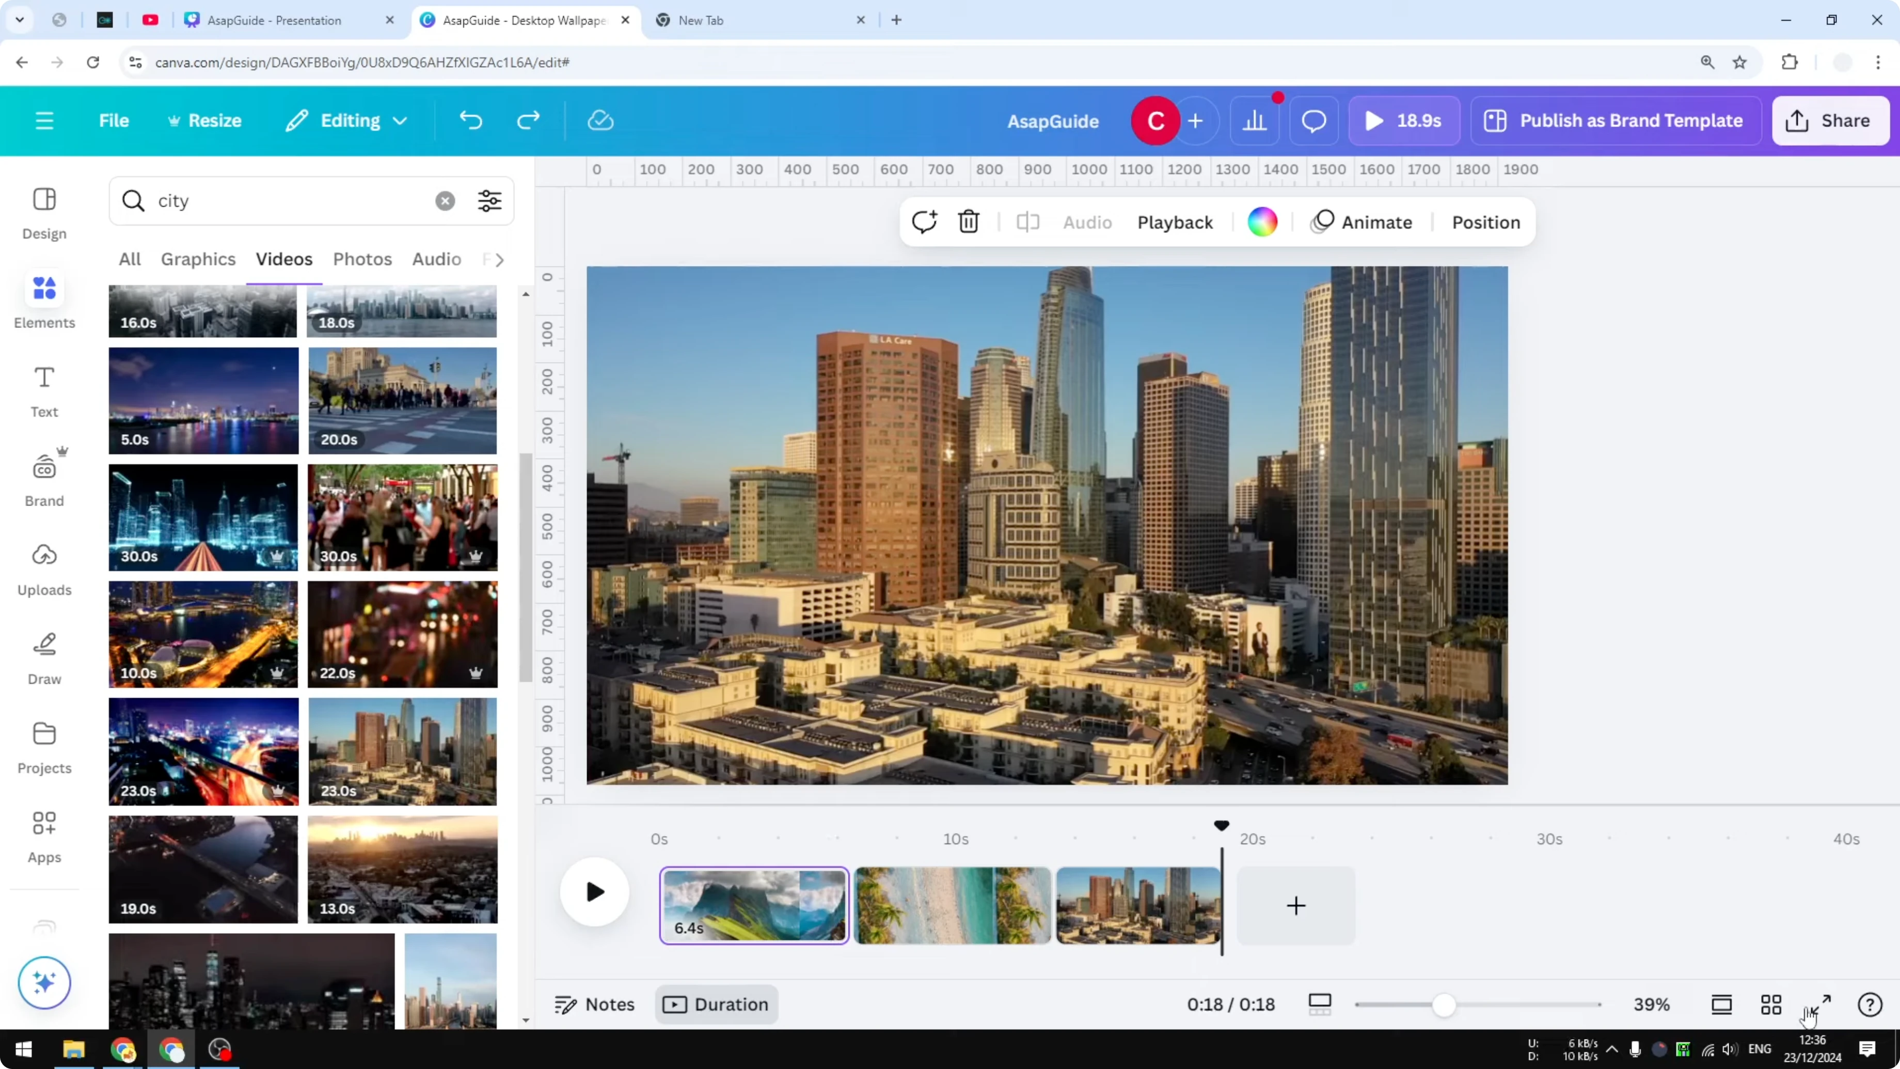Switch to the Photos tab

click(x=363, y=259)
